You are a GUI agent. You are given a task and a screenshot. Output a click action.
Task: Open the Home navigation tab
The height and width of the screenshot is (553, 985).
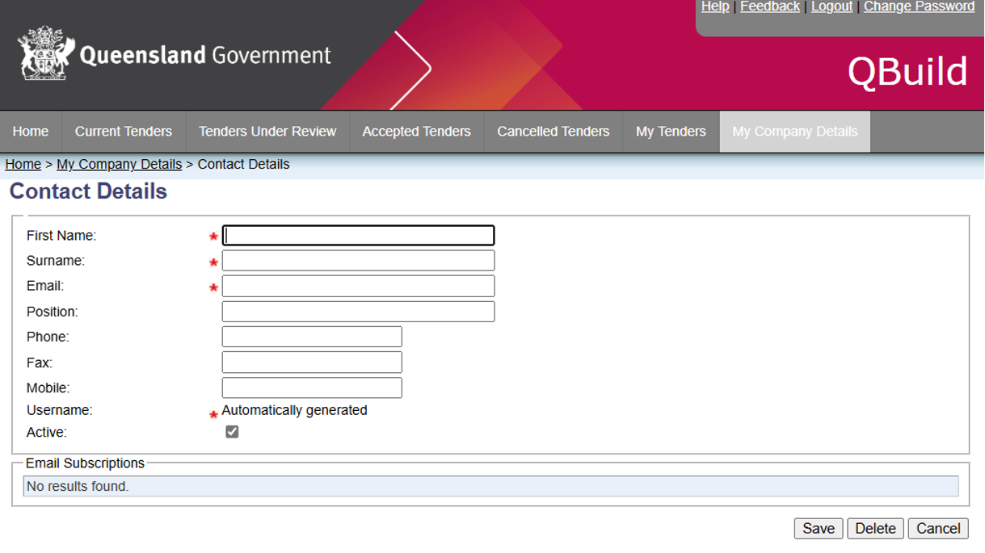pyautogui.click(x=31, y=132)
